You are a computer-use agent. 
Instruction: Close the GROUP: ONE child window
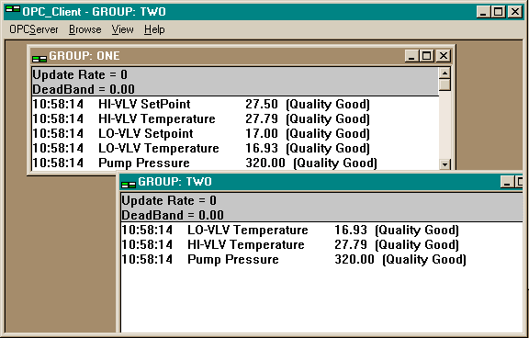pyautogui.click(x=444, y=56)
